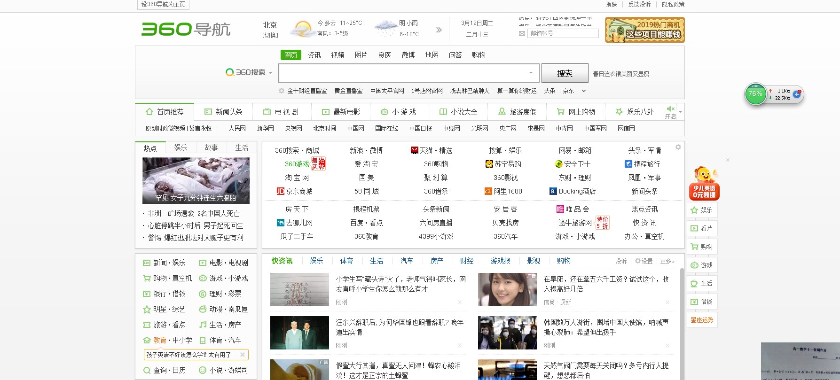Switch to the 财经 news feed tab
This screenshot has height=380, width=840.
tap(467, 261)
